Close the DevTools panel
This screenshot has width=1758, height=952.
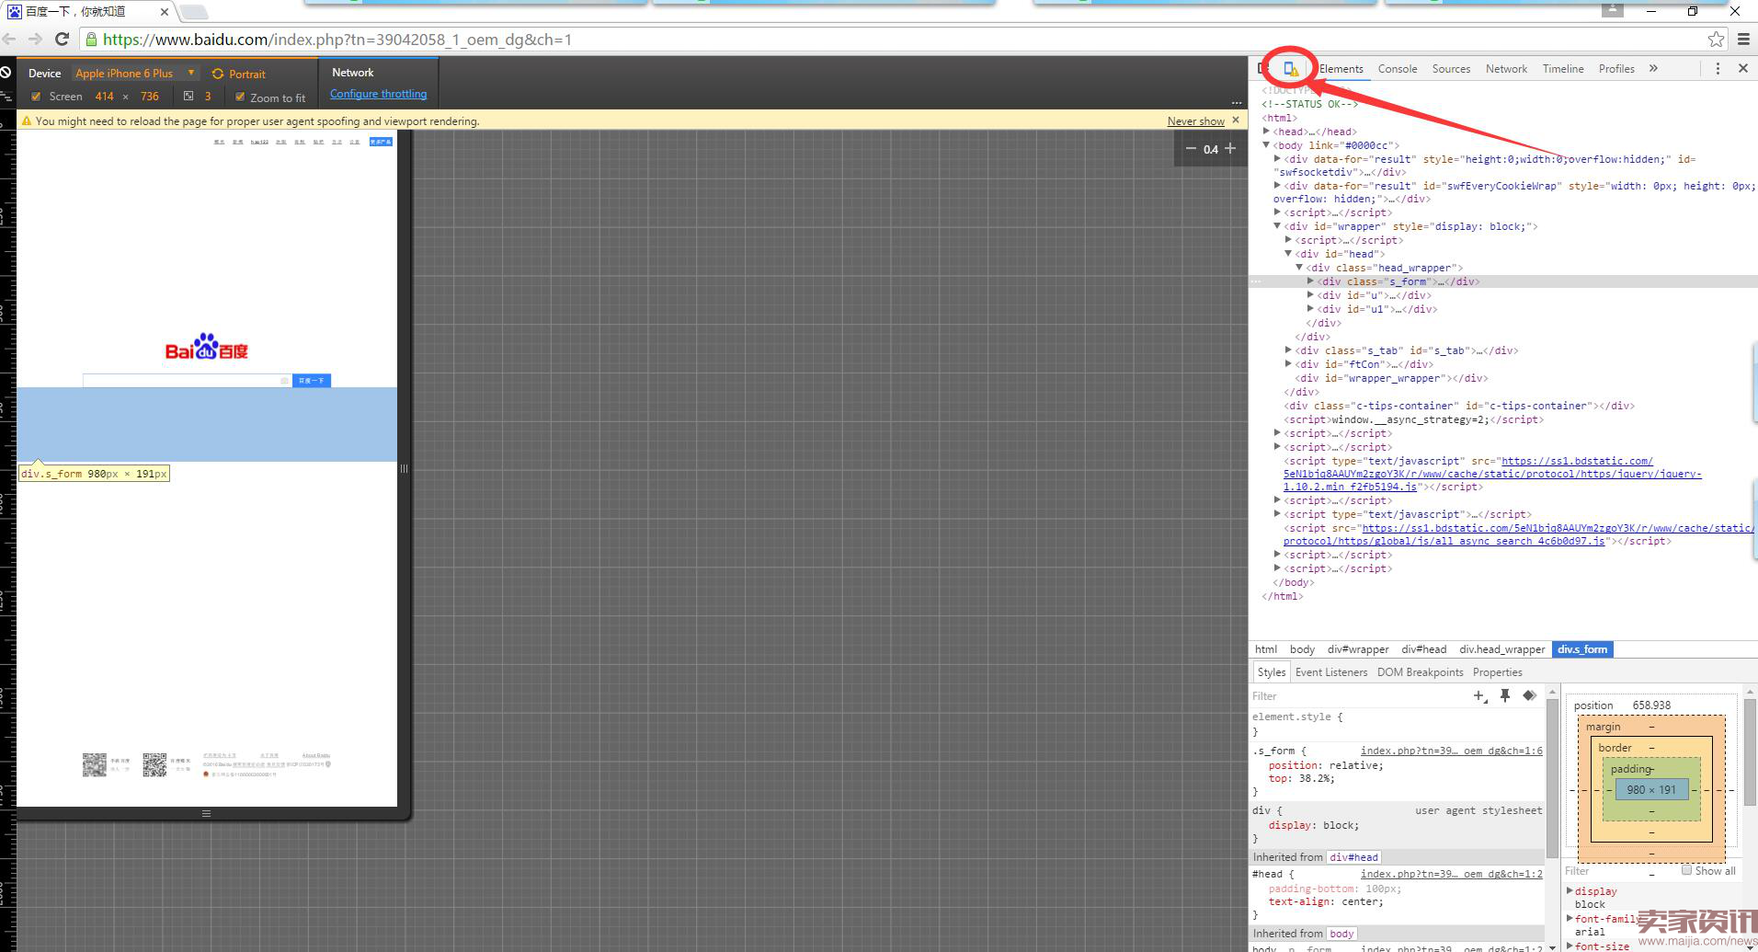[1742, 69]
